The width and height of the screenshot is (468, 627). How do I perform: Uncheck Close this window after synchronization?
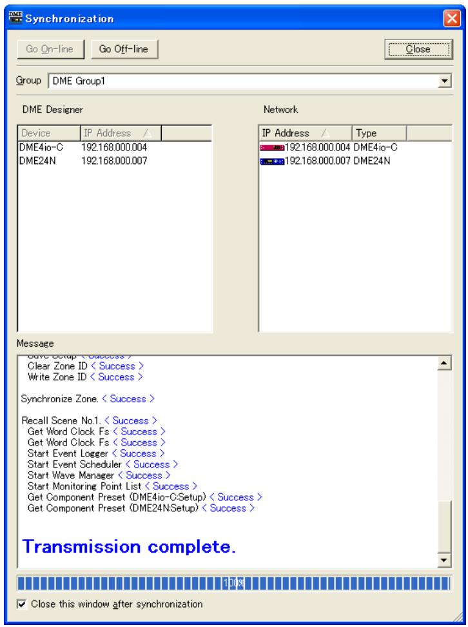click(x=22, y=604)
